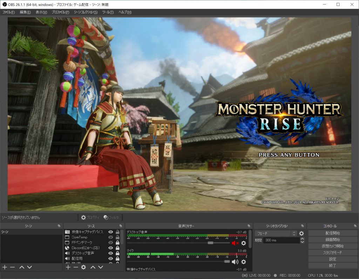Image resolution: width=359 pixels, height=279 pixels.
Task: Click the globe icon of Discord browser source
Action: 67,248
